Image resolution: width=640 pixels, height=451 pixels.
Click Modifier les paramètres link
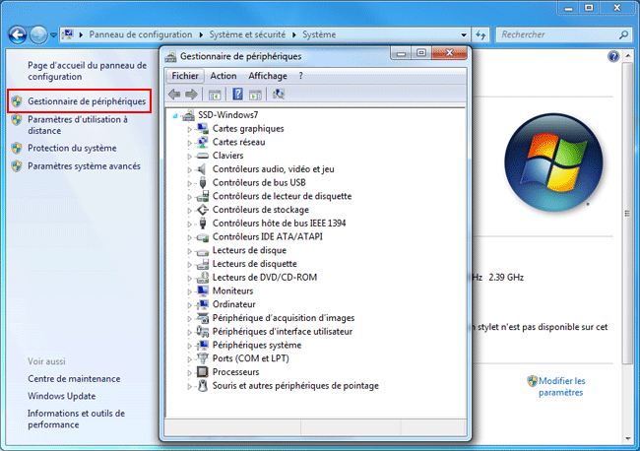tap(561, 386)
